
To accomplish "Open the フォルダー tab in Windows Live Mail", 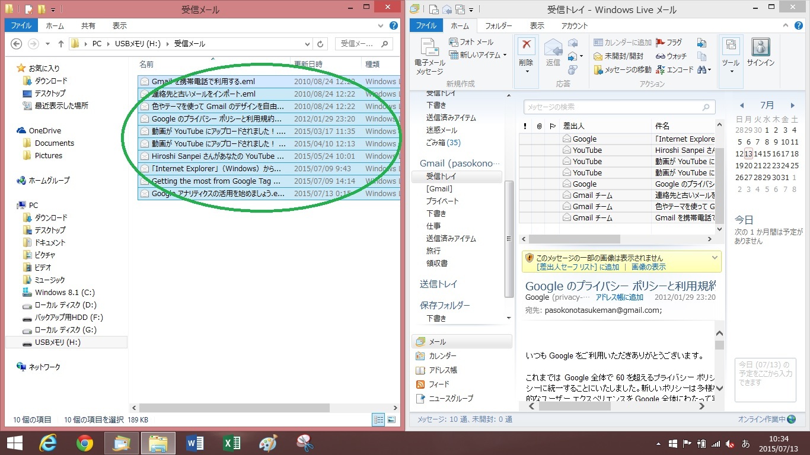I will (x=498, y=26).
